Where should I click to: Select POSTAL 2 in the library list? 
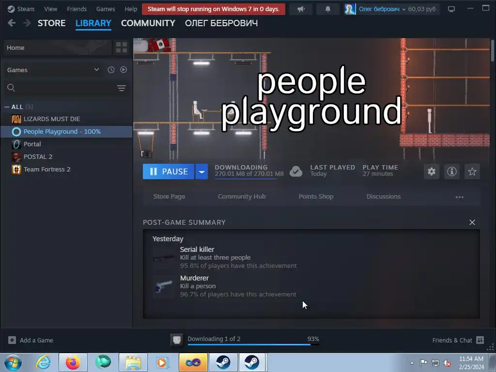coord(66,156)
